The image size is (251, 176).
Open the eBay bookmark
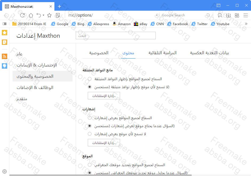[x=141, y=24]
